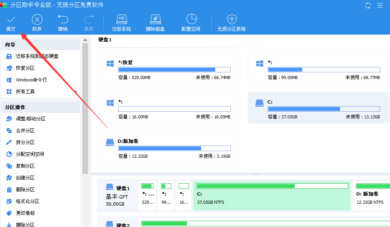Open the 无损分区教程 tutorial shield icon
Screen dimensions: 390x227
click(x=231, y=19)
